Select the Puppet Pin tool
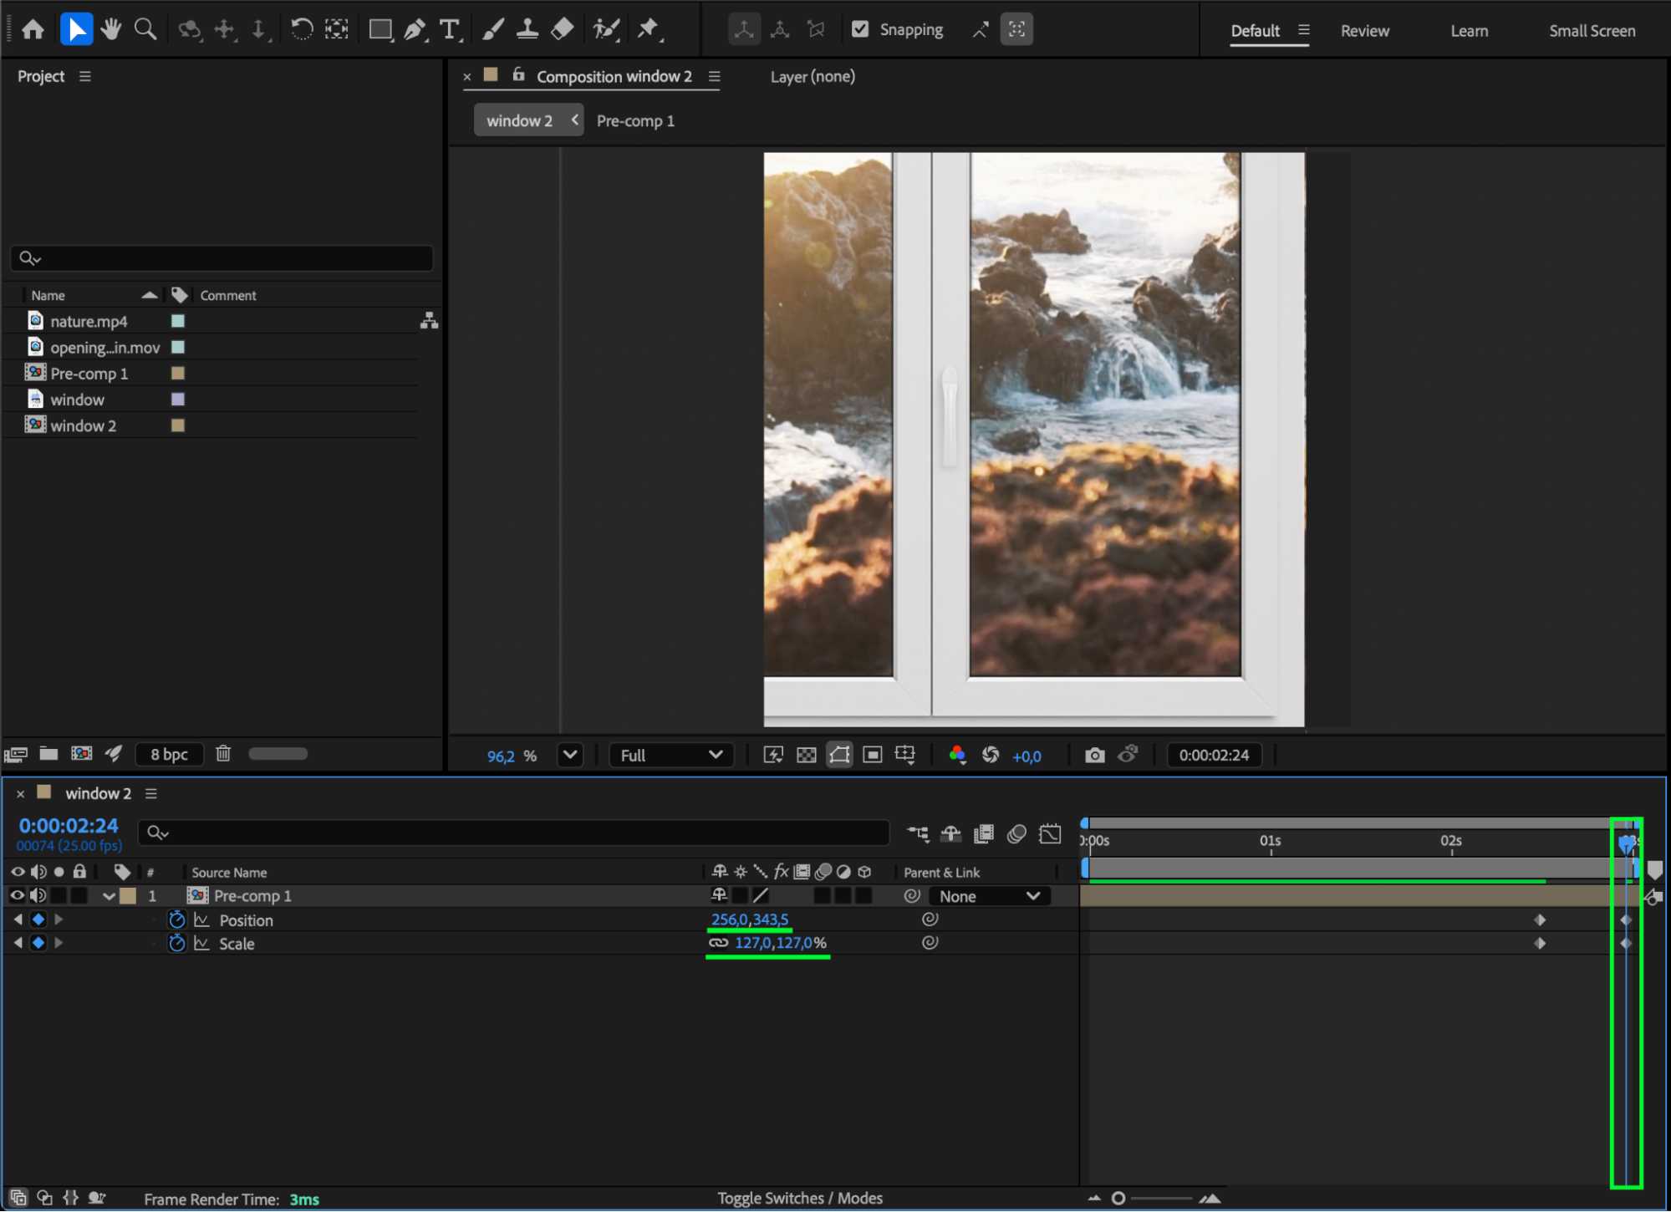Viewport: 1671px width, 1212px height. (648, 30)
